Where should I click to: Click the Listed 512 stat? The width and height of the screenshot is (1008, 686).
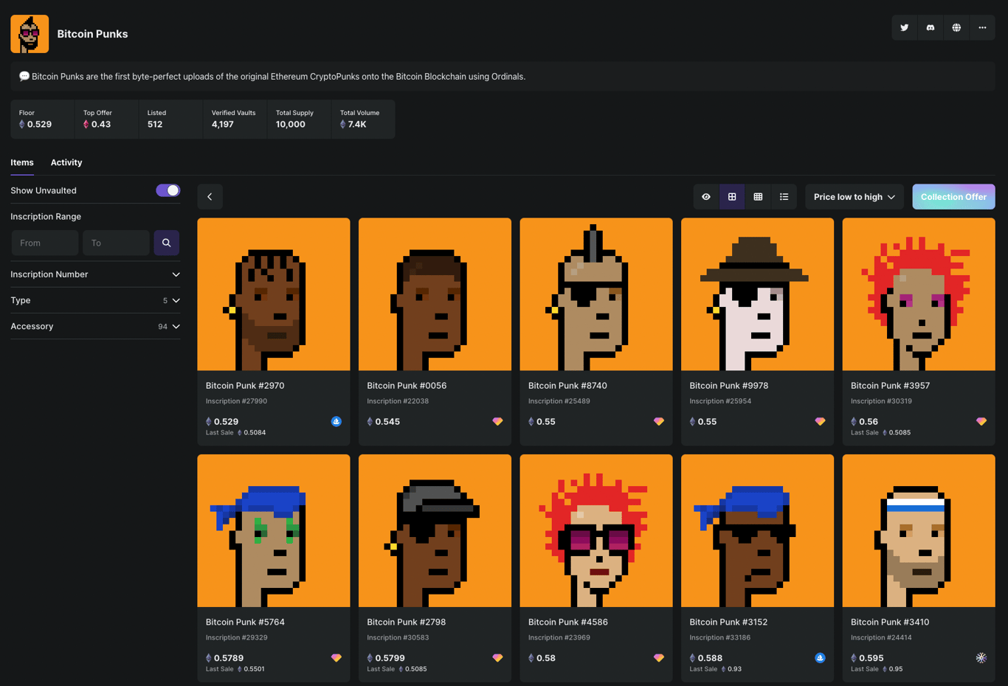click(x=170, y=119)
